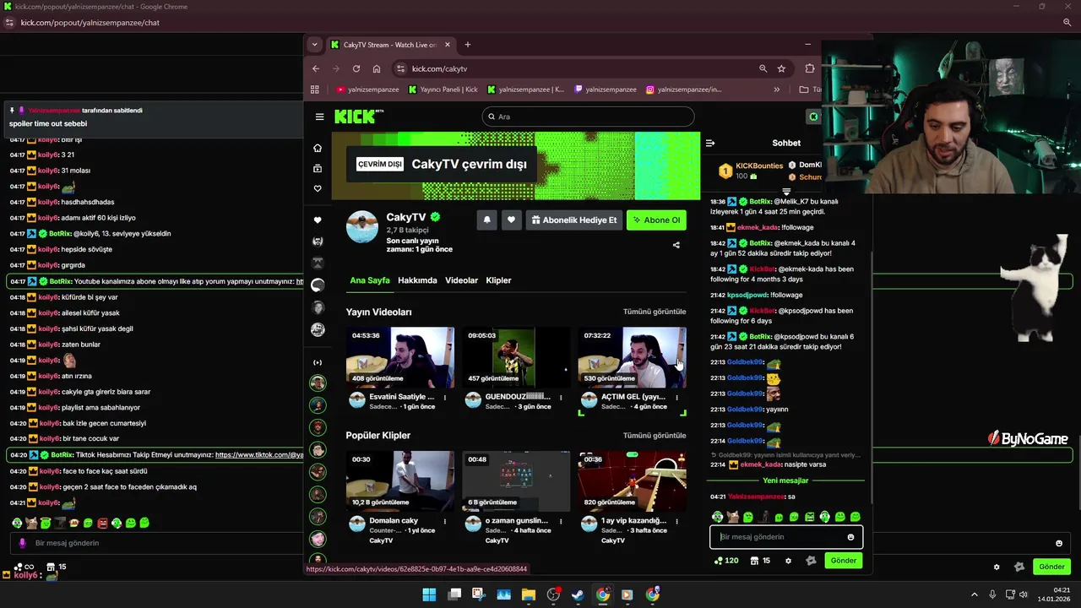This screenshot has width=1081, height=608.
Task: Expand the KICKBounties leaderboard arrow
Action: [x=786, y=192]
